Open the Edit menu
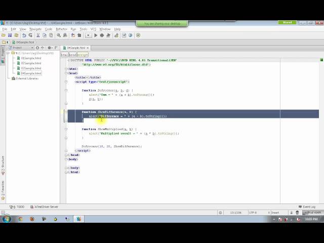The width and height of the screenshot is (324, 243). tap(14, 29)
